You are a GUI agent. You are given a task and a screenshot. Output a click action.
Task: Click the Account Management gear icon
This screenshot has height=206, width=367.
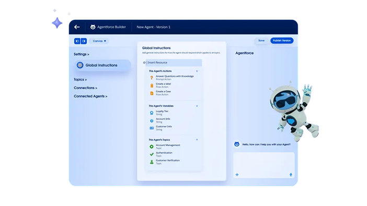(152, 147)
